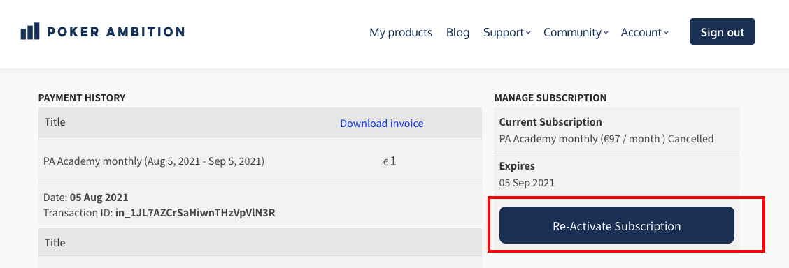Expand the Community dropdown menu
Image resolution: width=789 pixels, height=268 pixels.
click(576, 32)
